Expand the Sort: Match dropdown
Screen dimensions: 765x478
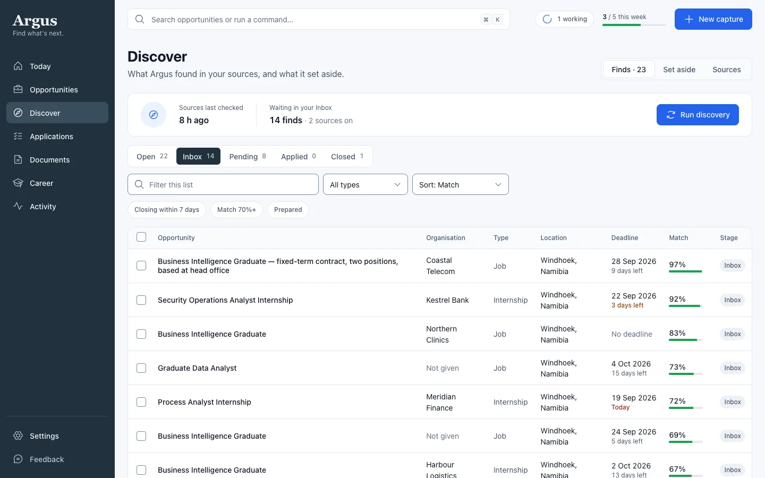click(x=461, y=184)
